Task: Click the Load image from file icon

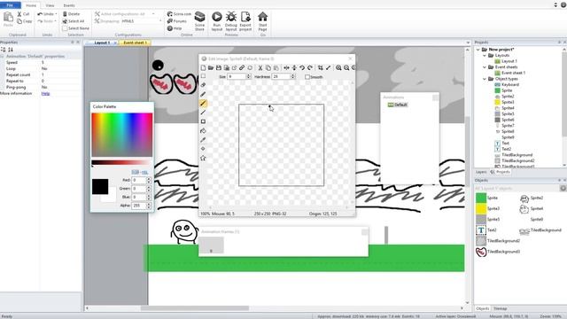Action: coord(211,67)
